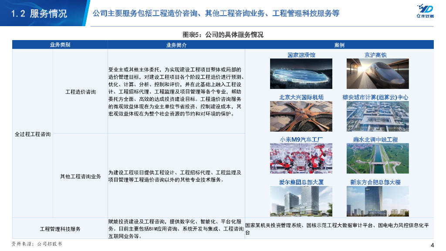Click the 小米M9汽车工厂 caption label
Image resolution: width=446 pixels, height=251 pixels.
301,139
